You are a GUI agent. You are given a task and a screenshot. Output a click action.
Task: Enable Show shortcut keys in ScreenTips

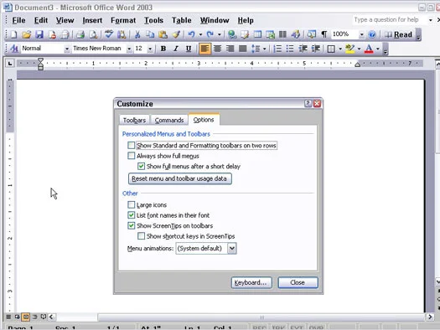(141, 236)
